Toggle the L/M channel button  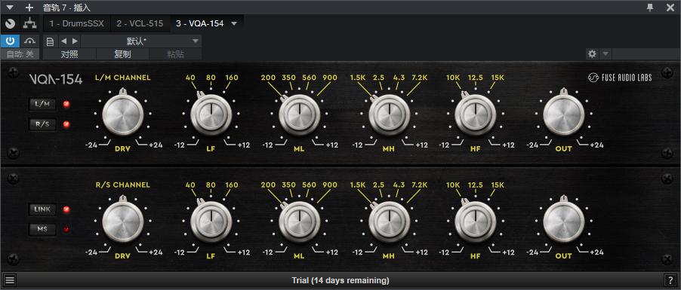42,104
